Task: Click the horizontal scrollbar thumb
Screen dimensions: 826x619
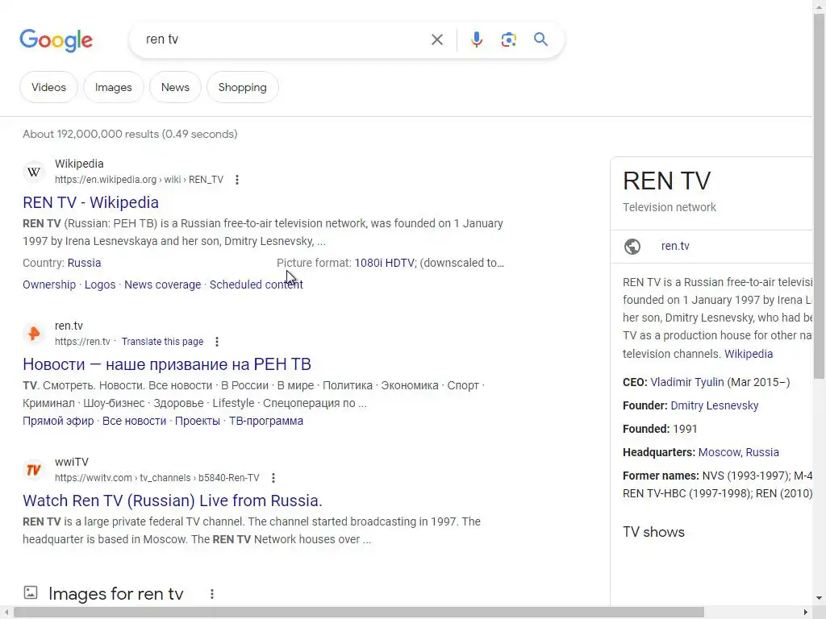Action: pos(359,613)
